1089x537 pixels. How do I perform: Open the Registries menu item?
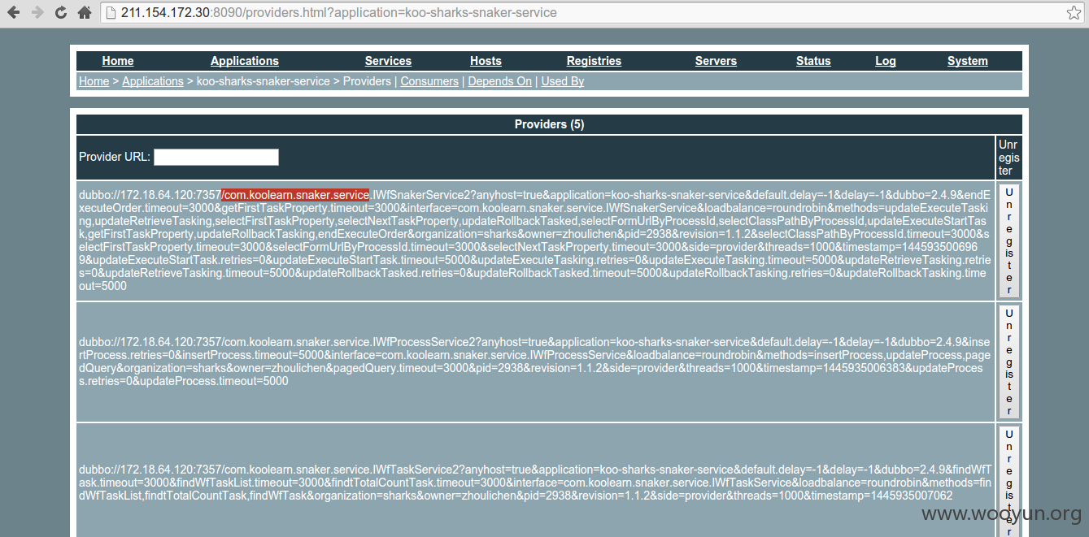594,61
